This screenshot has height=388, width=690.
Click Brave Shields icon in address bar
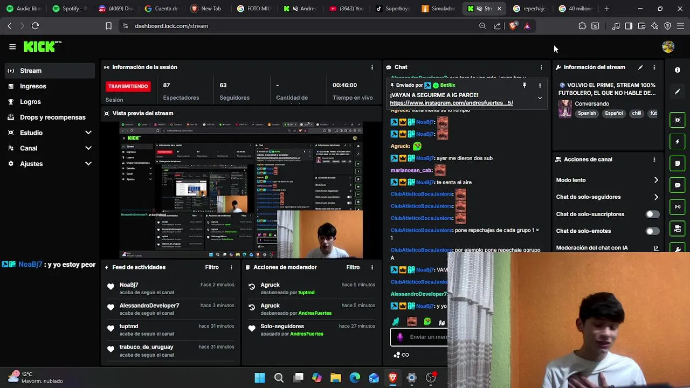tap(513, 26)
